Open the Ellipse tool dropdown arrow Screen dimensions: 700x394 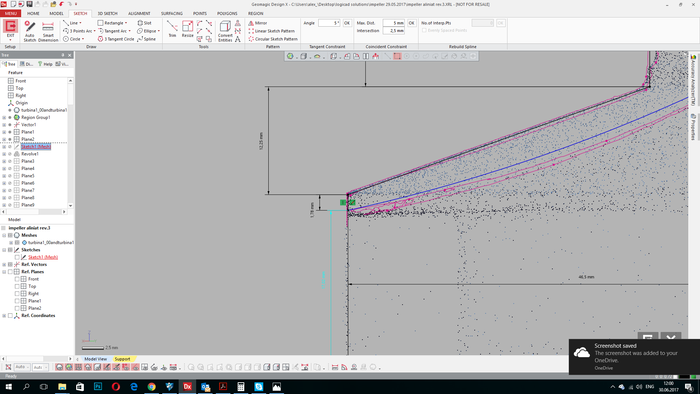pos(159,31)
